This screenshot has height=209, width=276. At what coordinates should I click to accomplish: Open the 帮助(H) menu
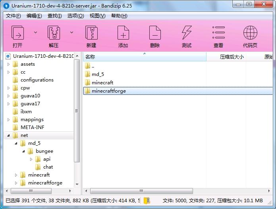[x=119, y=16]
